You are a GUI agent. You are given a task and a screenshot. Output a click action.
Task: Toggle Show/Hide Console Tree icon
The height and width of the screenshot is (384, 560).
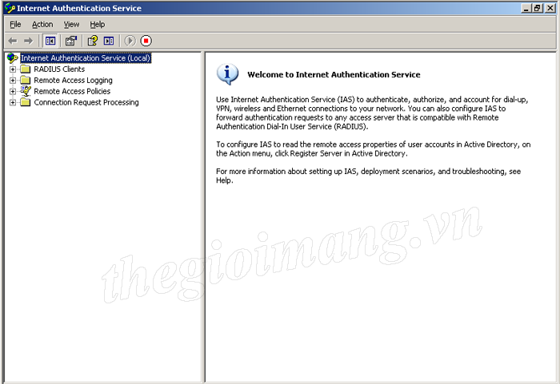pyautogui.click(x=50, y=41)
